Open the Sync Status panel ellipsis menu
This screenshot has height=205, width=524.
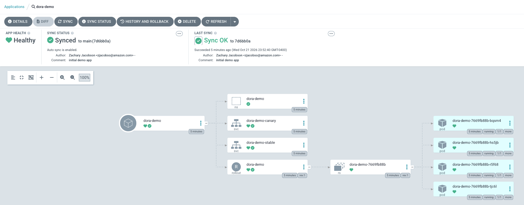tap(179, 34)
